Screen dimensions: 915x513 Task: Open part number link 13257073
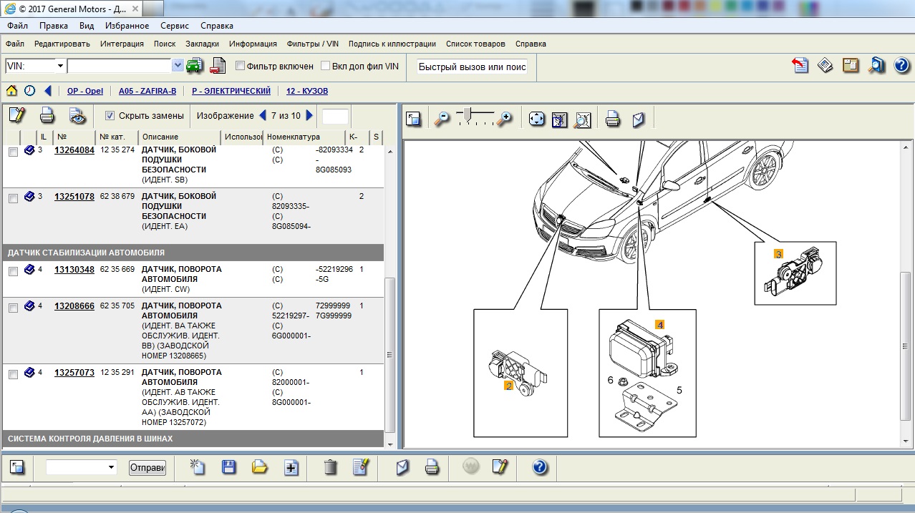[x=74, y=373]
